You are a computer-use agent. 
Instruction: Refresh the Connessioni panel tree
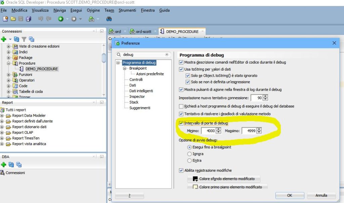pos(16,39)
